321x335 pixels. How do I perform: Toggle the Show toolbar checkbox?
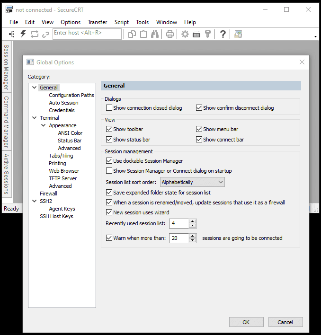click(109, 129)
